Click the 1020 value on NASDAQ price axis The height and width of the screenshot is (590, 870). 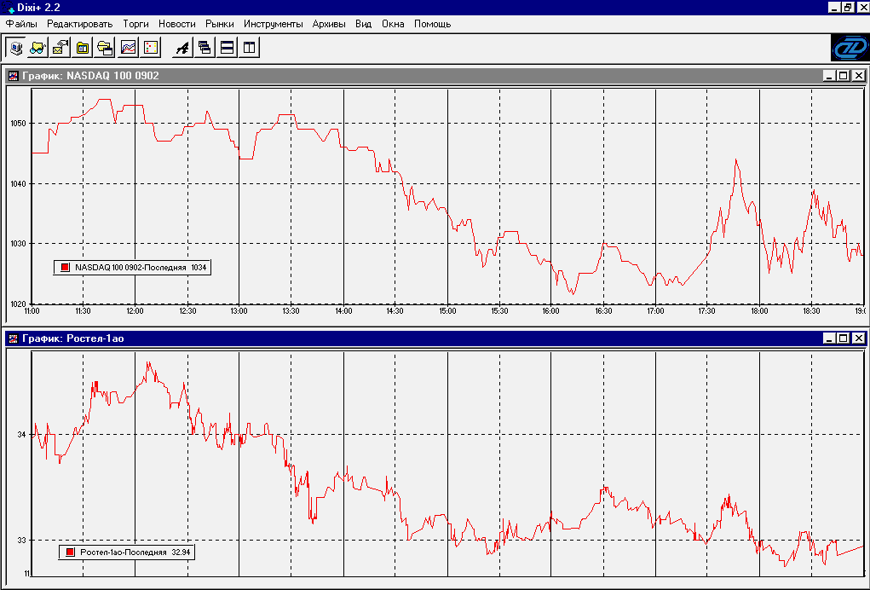click(18, 304)
